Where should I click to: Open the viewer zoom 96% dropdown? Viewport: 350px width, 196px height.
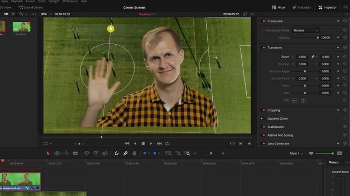pyautogui.click(x=46, y=14)
